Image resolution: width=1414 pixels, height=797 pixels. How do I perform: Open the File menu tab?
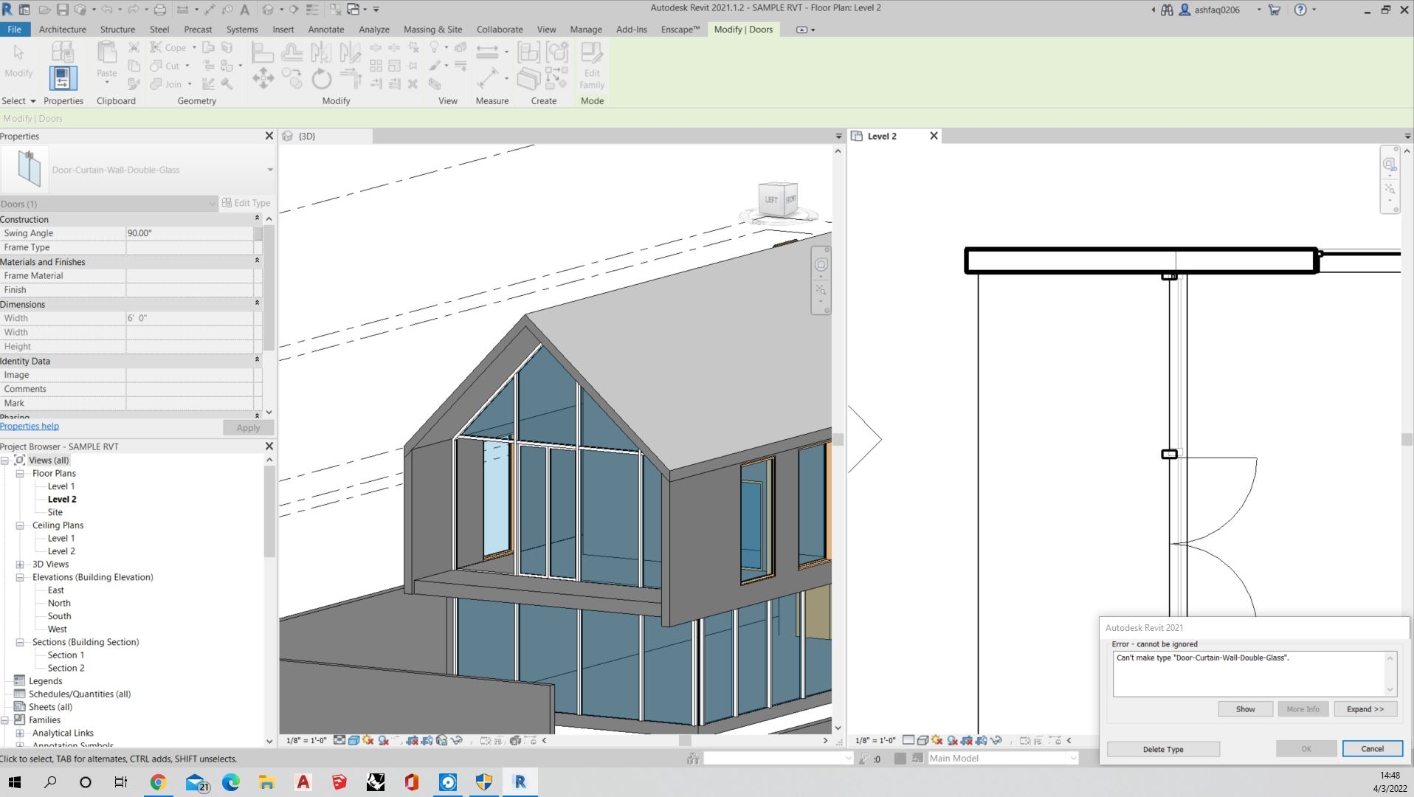click(15, 30)
